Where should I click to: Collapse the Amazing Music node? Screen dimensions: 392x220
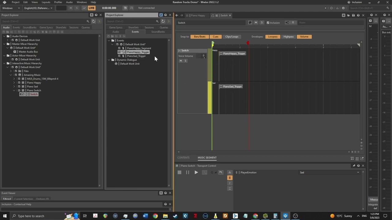(x=11, y=75)
